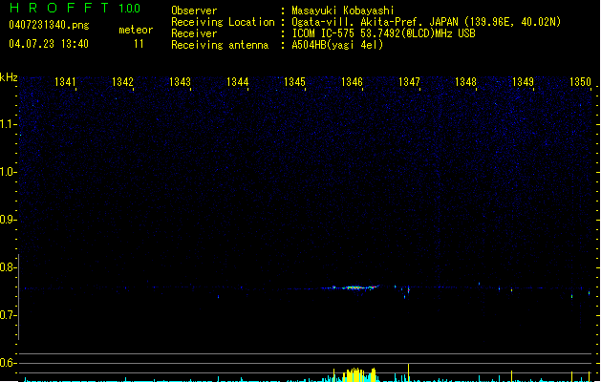The image size is (601, 382).
Task: Click the HROFFT 1.0.0 title text
Action: (75, 8)
